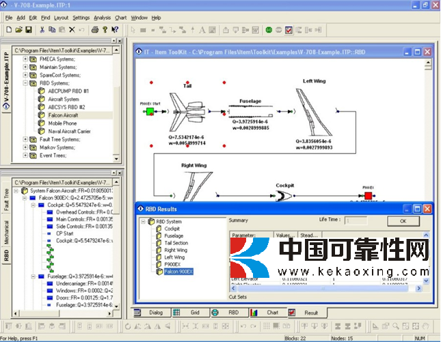Expand the FMECA Systems tree node
Image resolution: width=441 pixels, height=342 pixels.
point(25,59)
